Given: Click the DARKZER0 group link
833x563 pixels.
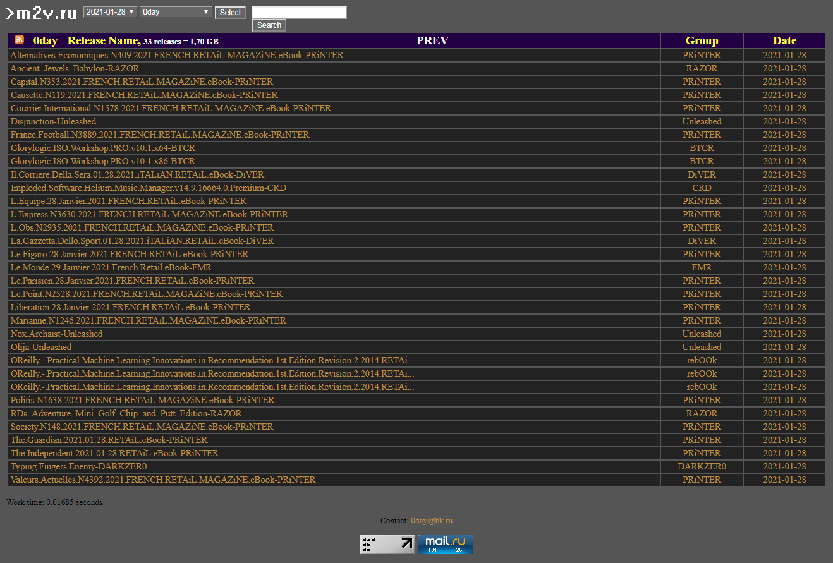Looking at the screenshot, I should click(x=702, y=466).
